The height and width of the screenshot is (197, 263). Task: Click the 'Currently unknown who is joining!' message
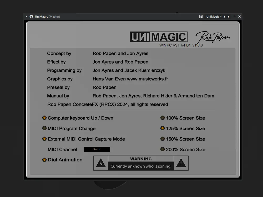(x=141, y=166)
